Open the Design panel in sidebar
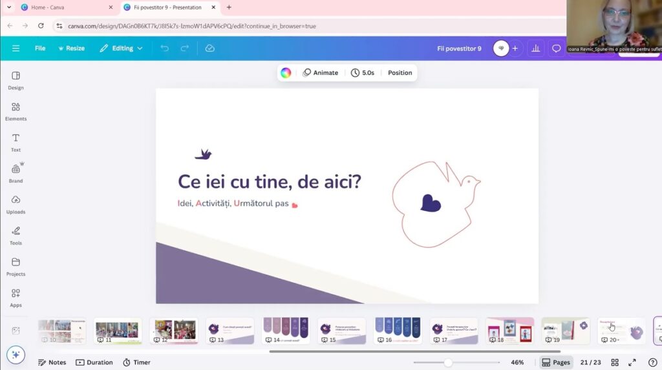662x370 pixels. (16, 81)
